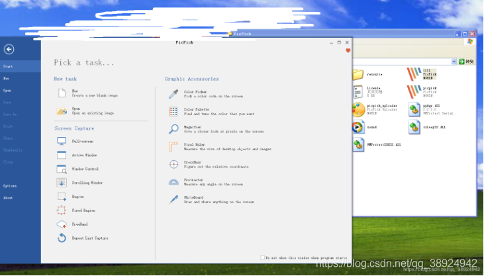Click the CrossHair tool icon

(173, 164)
